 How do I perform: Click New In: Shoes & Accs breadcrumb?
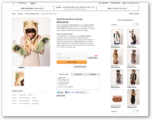32,14
